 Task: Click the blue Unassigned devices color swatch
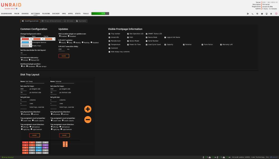point(25,42)
